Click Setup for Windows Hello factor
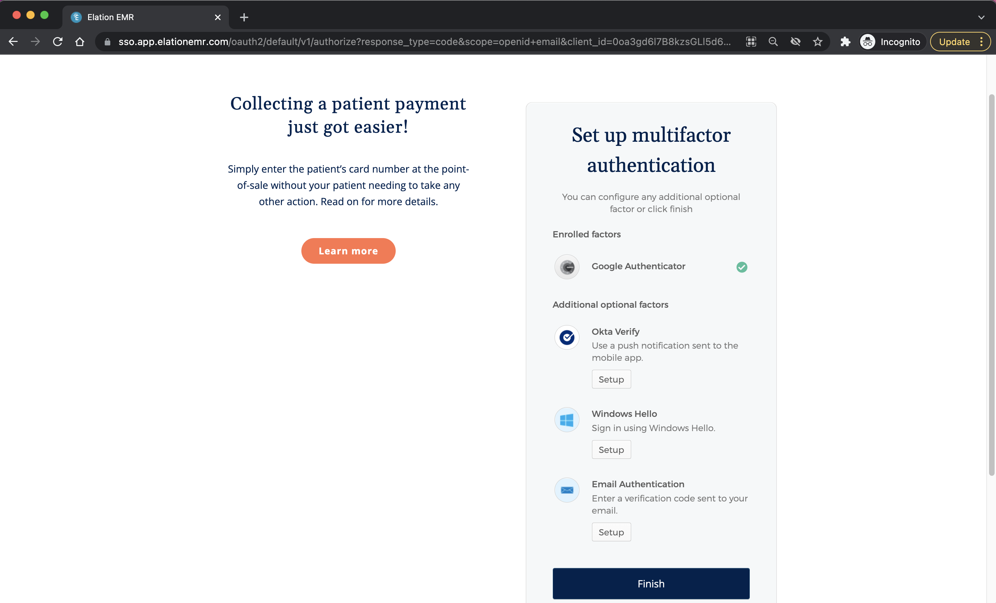Image resolution: width=996 pixels, height=603 pixels. pos(610,449)
